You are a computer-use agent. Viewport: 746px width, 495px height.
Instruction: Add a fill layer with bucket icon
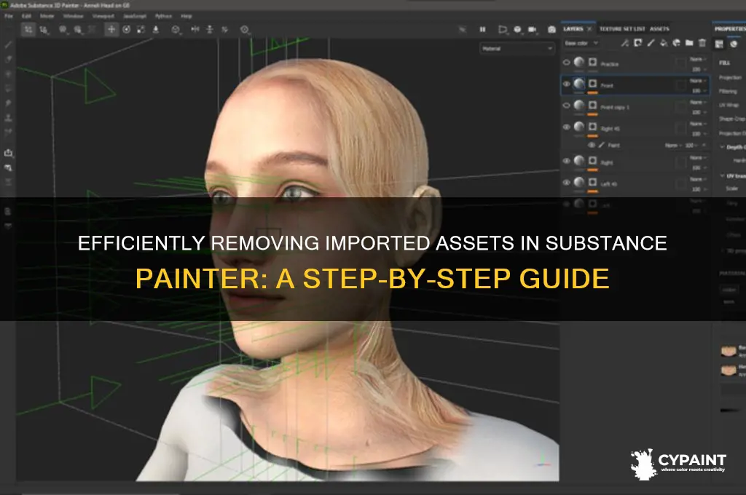pyautogui.click(x=664, y=43)
